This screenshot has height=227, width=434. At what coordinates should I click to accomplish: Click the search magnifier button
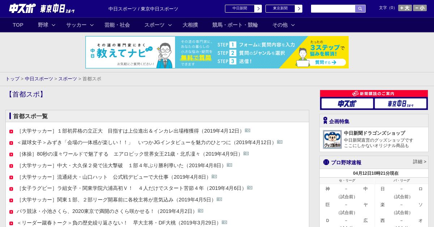point(360,9)
